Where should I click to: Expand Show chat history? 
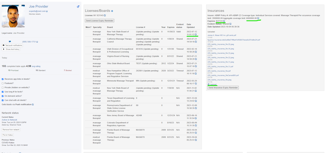point(11,49)
